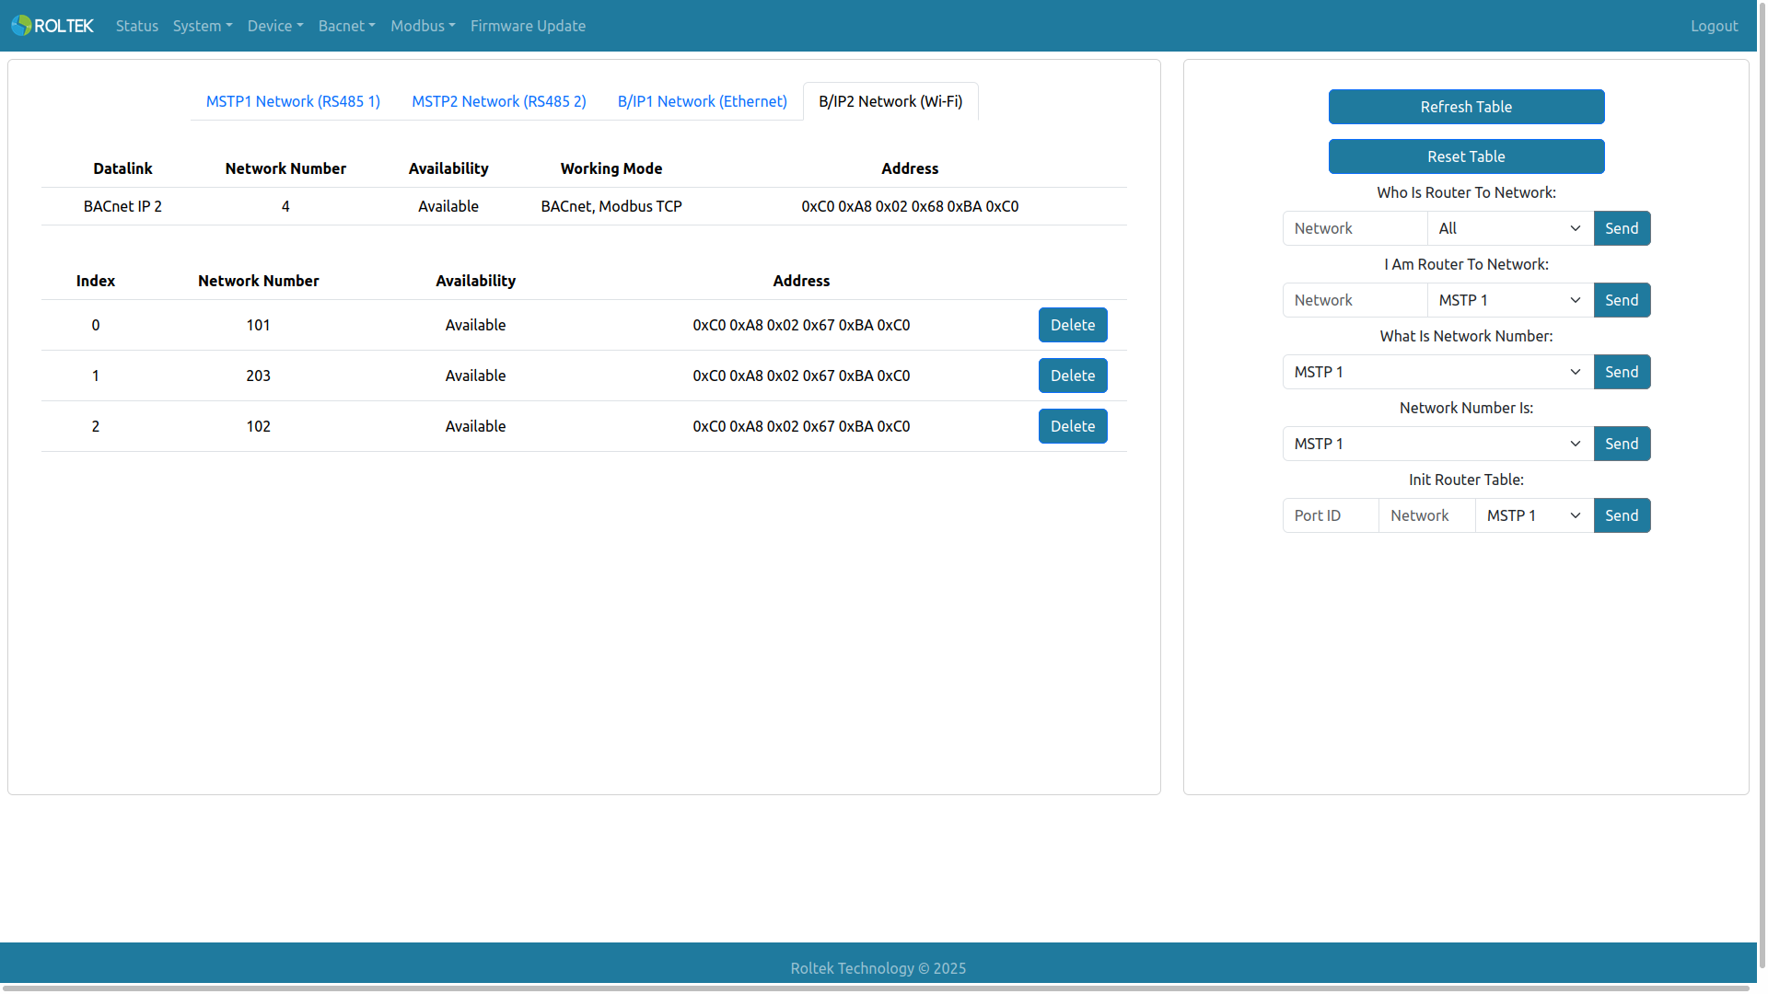Open the MSTP 1 dropdown for I Am Router
Viewport: 1768px width, 994px height.
(1510, 300)
